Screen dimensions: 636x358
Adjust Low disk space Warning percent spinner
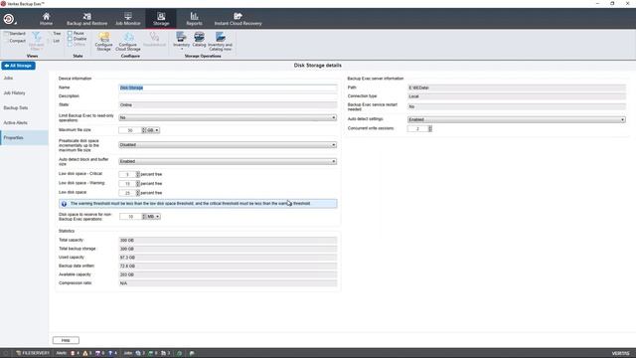(137, 183)
